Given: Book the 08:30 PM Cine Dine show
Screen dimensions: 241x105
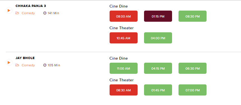Looking at the screenshot, I should (193, 16).
